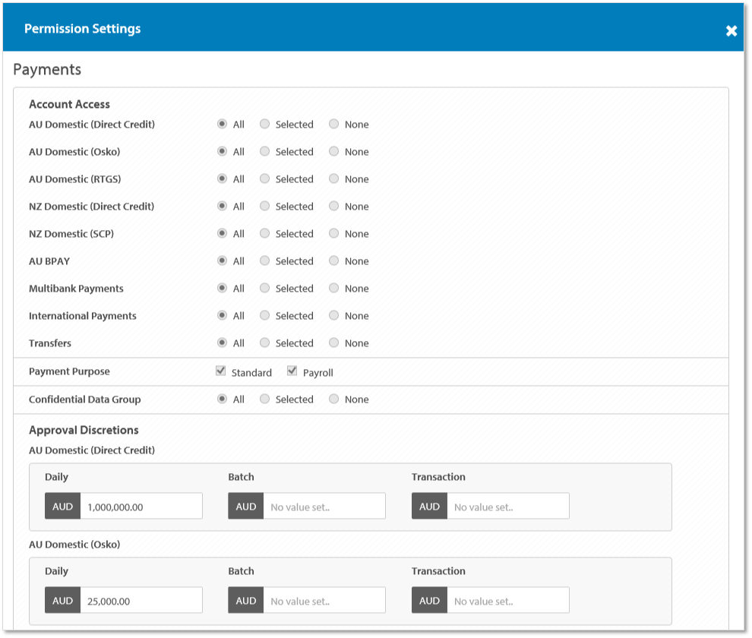Toggle the Payroll payment purpose checkbox
This screenshot has width=752, height=638.
tap(292, 371)
